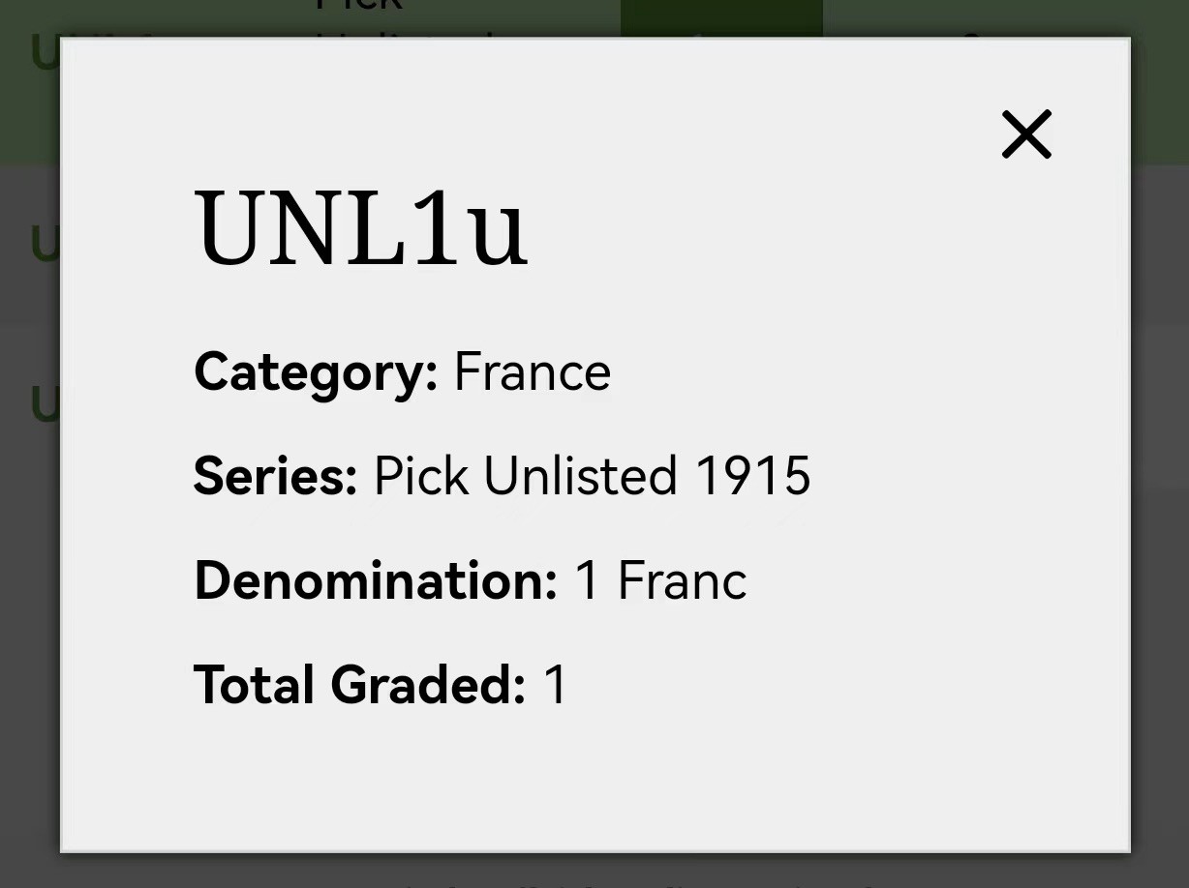Click the dark green cell behind the popup
The height and width of the screenshot is (888, 1189).
pos(721,18)
